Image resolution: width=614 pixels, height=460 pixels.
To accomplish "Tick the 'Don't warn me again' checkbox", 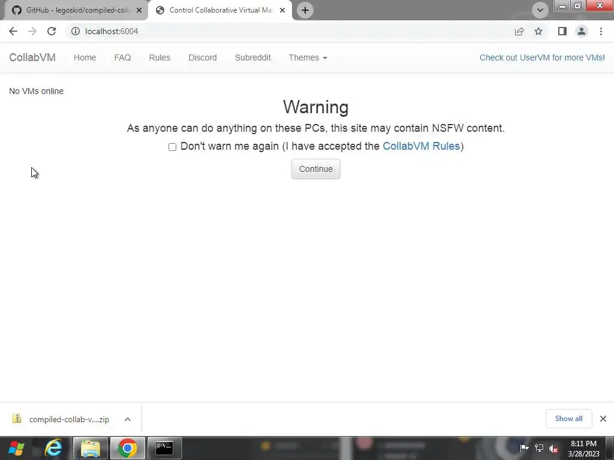I will 172,147.
